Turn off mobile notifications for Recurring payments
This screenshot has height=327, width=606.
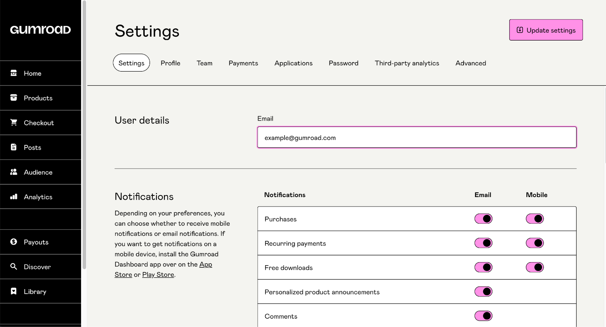pos(534,243)
